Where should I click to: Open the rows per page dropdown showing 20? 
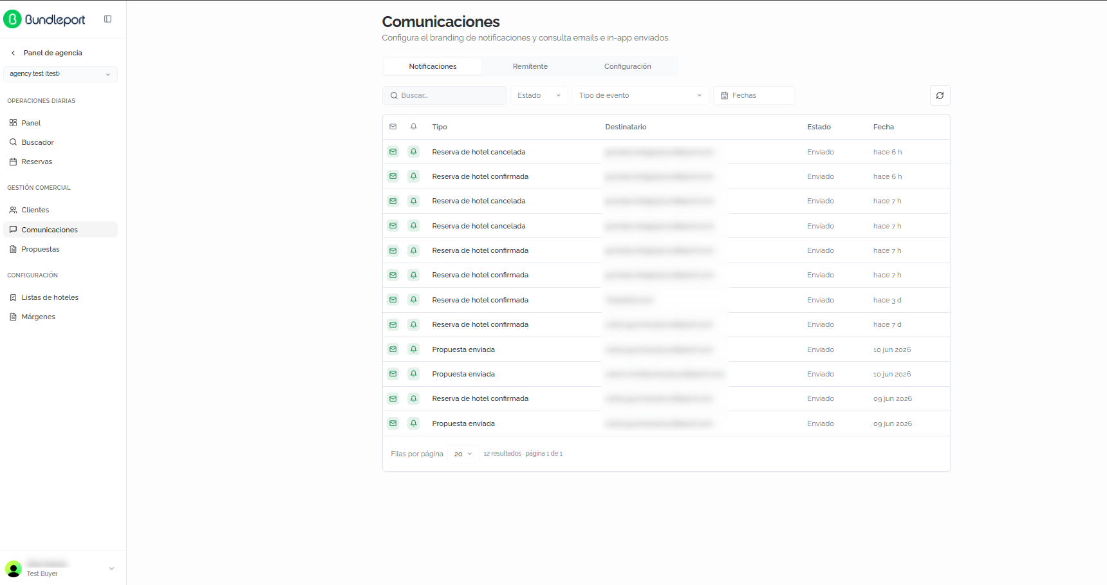pyautogui.click(x=463, y=454)
